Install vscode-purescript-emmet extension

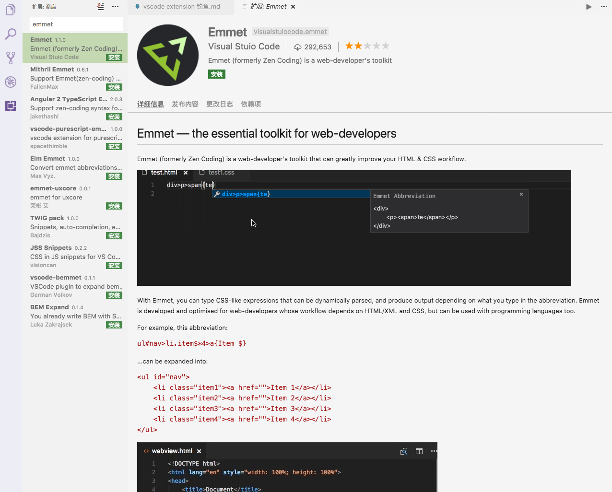pyautogui.click(x=114, y=147)
